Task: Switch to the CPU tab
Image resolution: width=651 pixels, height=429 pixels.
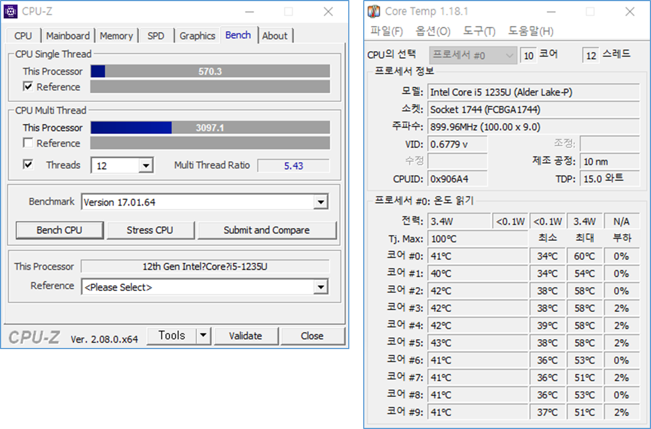Action: 23,36
